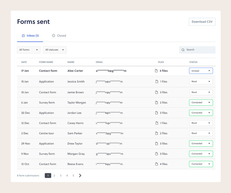Viewport: 231px width, 193px height.
Task: Click the file icon in Jessica Smith's row
Action: 156,82
